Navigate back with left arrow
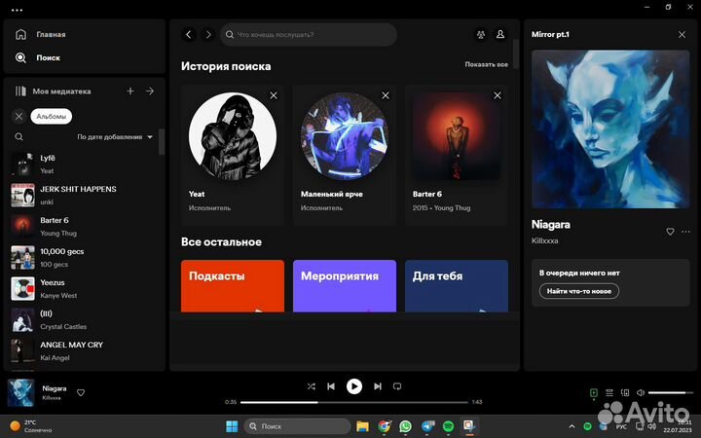This screenshot has width=701, height=438. click(189, 34)
